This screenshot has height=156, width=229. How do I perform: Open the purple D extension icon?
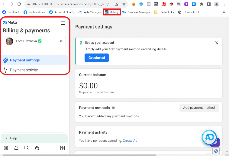186,4
